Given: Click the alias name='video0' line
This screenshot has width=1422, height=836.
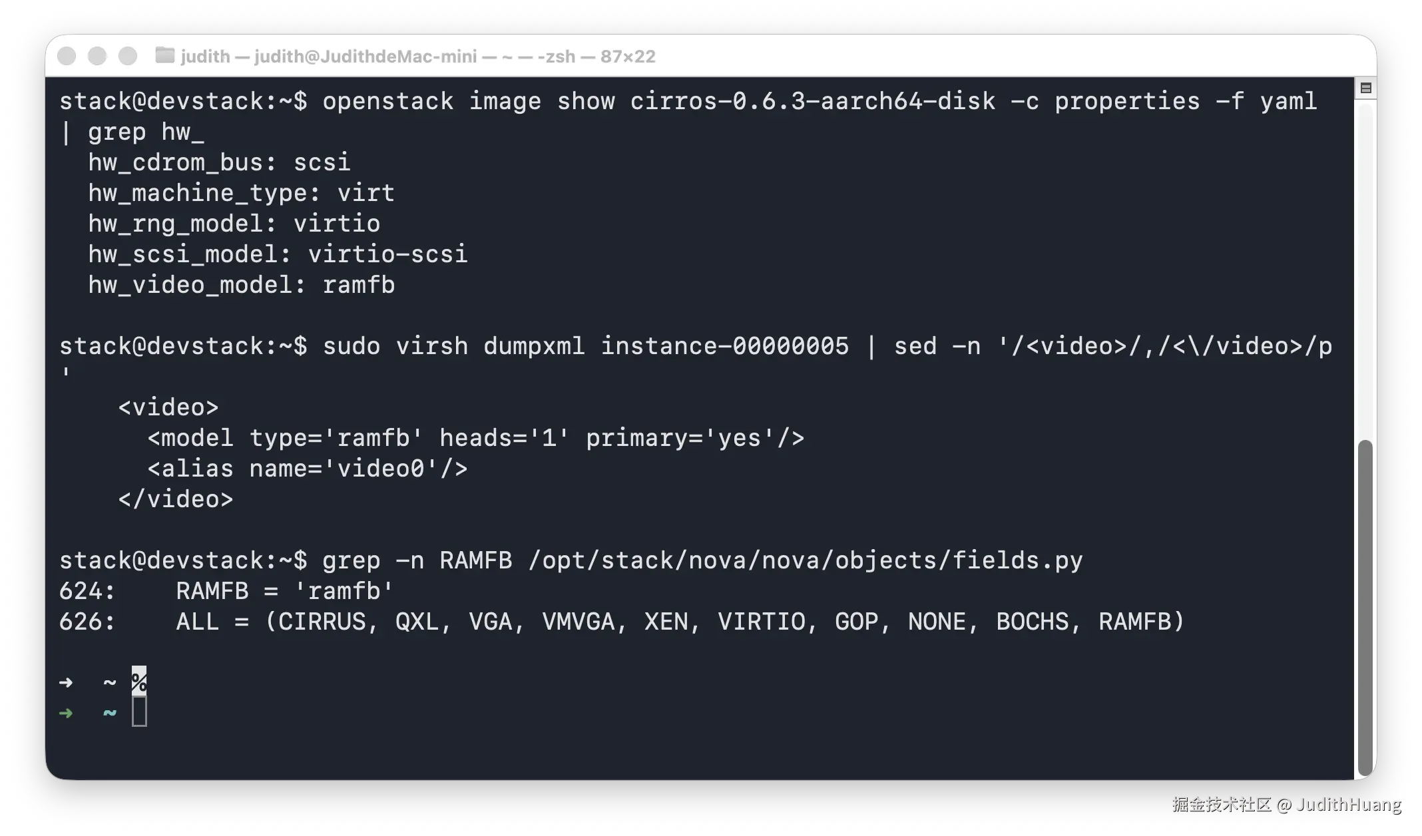Looking at the screenshot, I should 308,469.
